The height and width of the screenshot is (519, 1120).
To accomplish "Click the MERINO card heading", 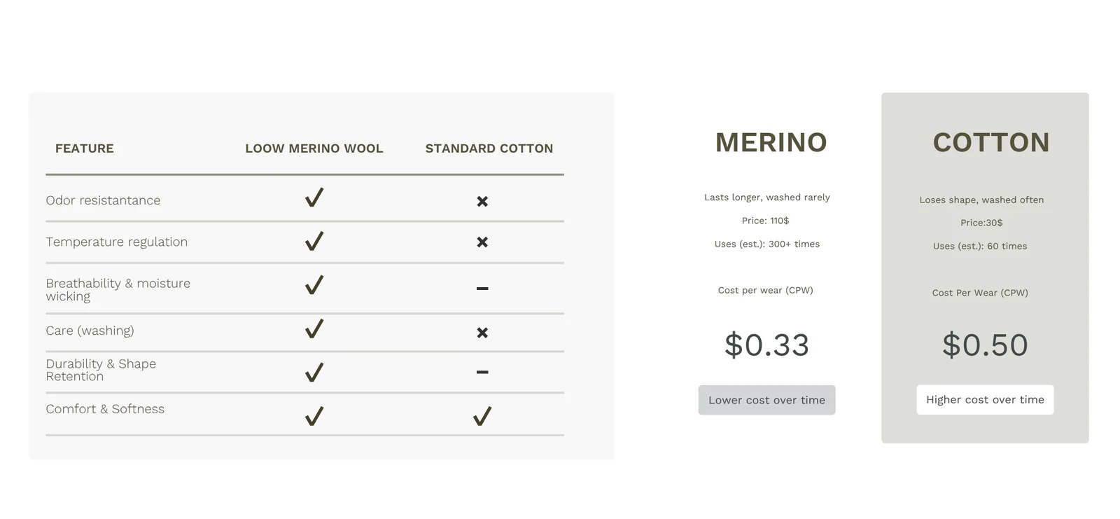I will pyautogui.click(x=771, y=143).
